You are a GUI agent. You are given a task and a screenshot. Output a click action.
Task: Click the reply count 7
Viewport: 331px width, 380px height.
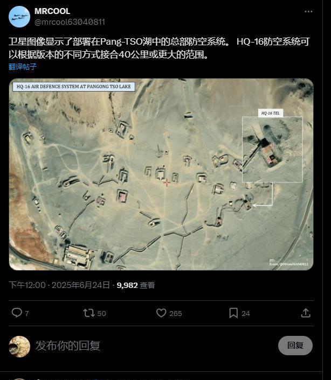coord(27,314)
